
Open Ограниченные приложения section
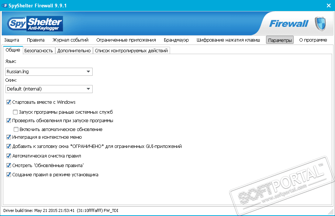(126, 40)
